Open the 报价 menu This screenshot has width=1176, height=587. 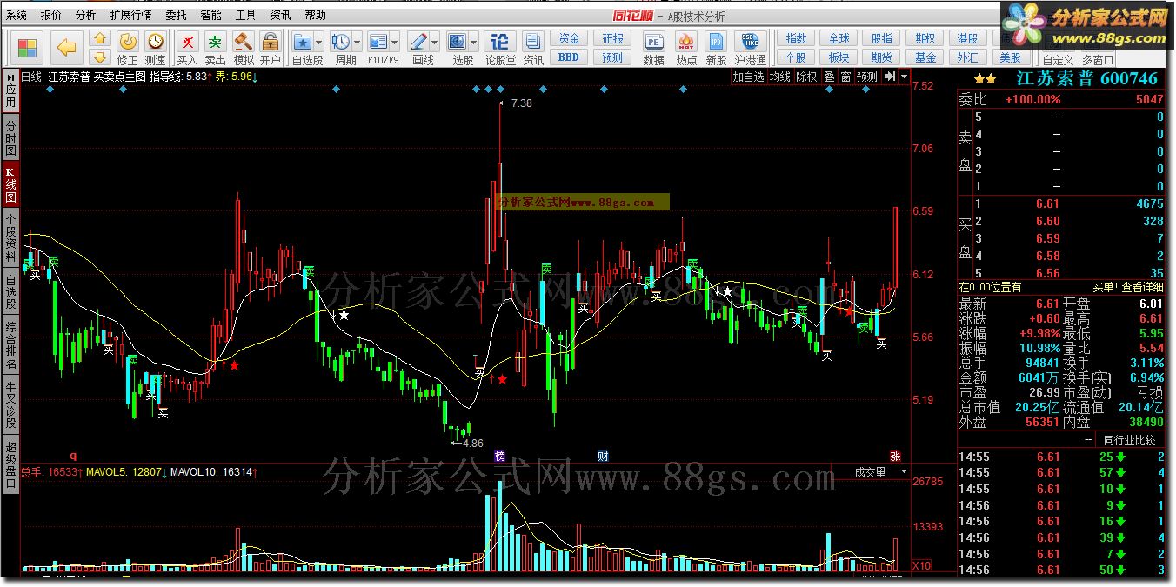pos(51,15)
